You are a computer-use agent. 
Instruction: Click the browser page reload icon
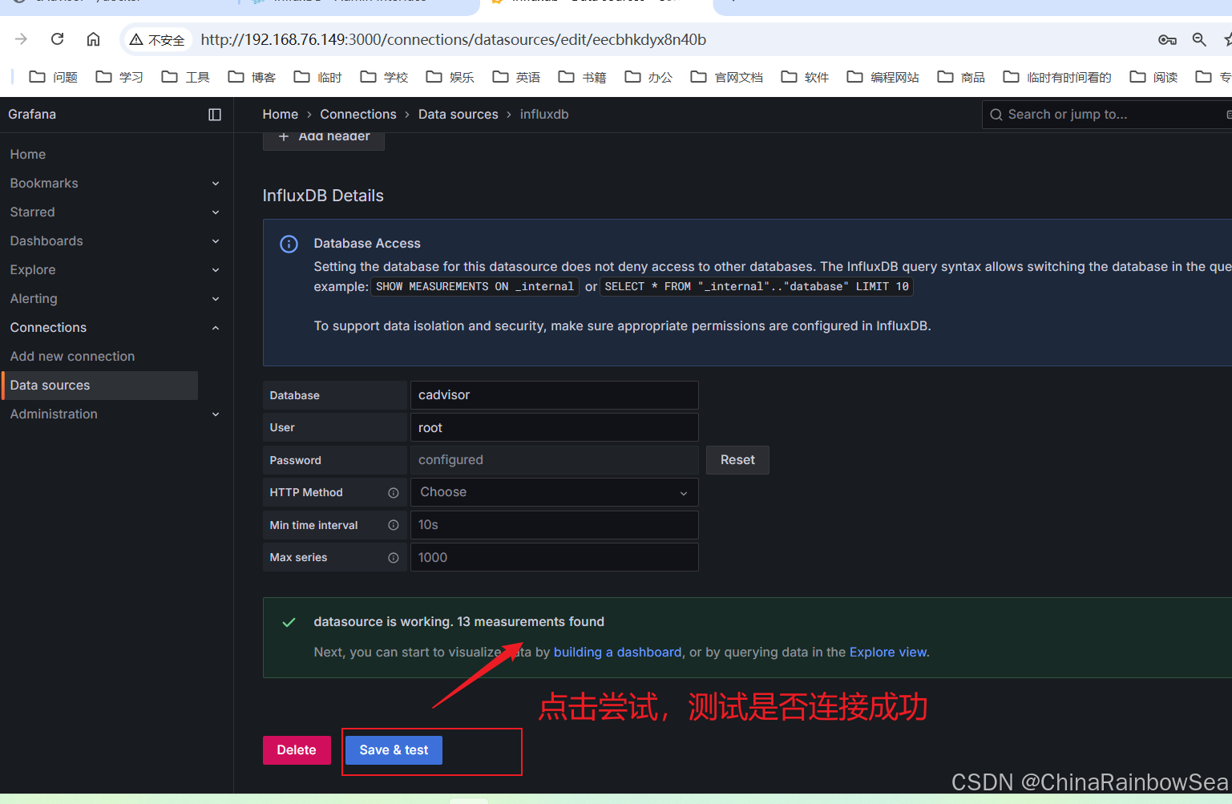click(x=56, y=38)
